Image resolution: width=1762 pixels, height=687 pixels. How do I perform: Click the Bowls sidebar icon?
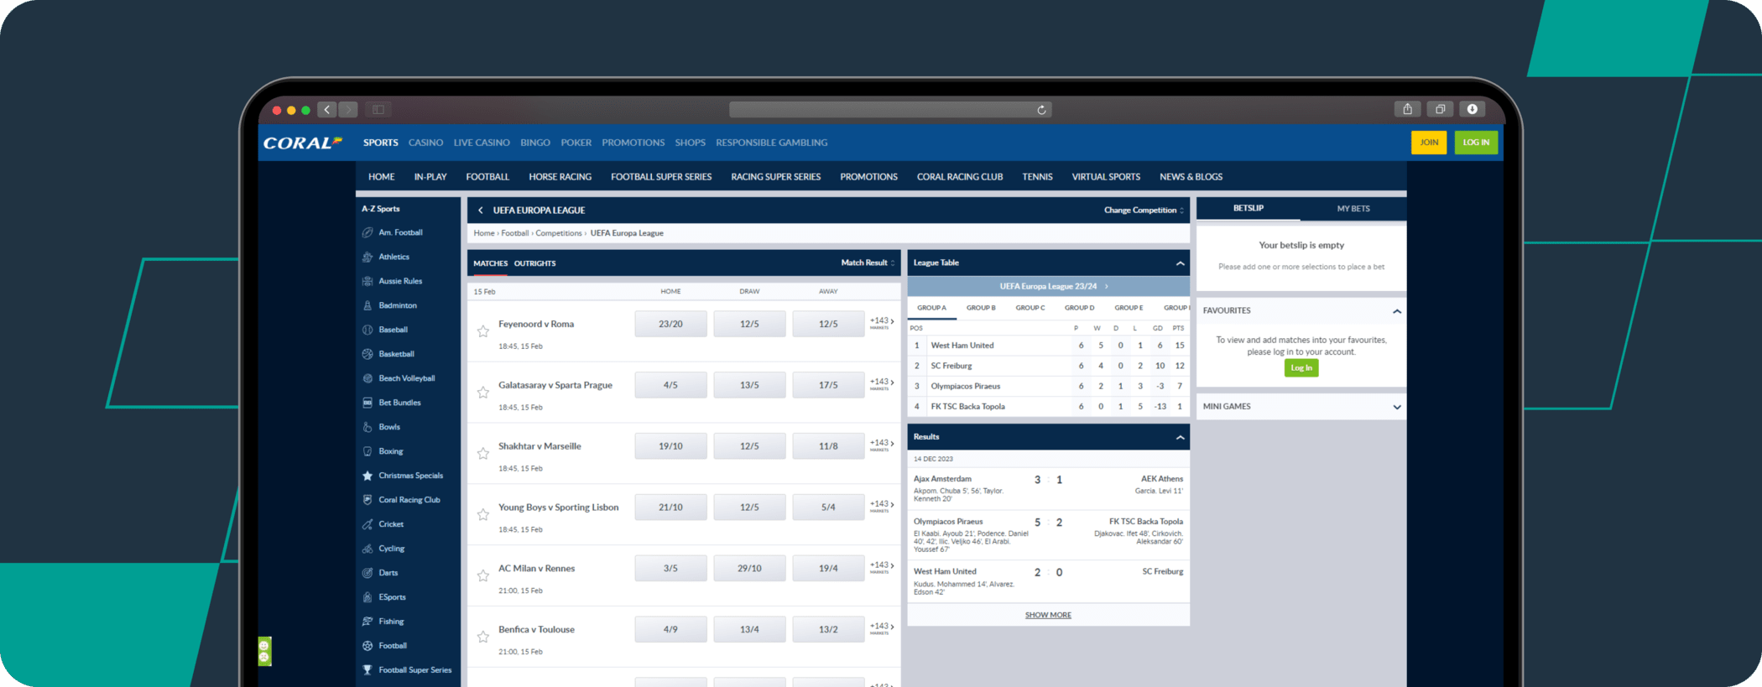coord(368,427)
